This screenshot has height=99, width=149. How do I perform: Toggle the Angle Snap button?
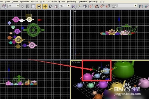pyautogui.click(x=97, y=6)
